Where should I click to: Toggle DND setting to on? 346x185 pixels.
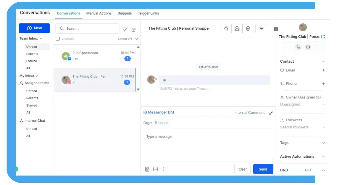(x=308, y=170)
